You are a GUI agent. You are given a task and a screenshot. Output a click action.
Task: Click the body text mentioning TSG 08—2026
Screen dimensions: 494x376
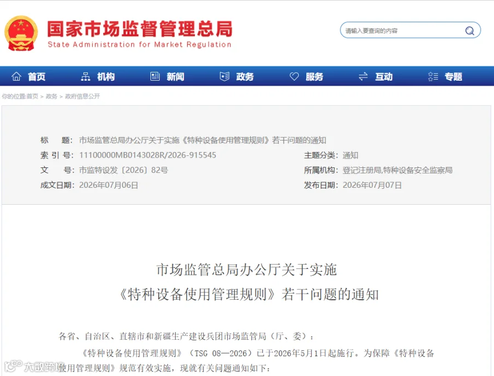pos(258,353)
